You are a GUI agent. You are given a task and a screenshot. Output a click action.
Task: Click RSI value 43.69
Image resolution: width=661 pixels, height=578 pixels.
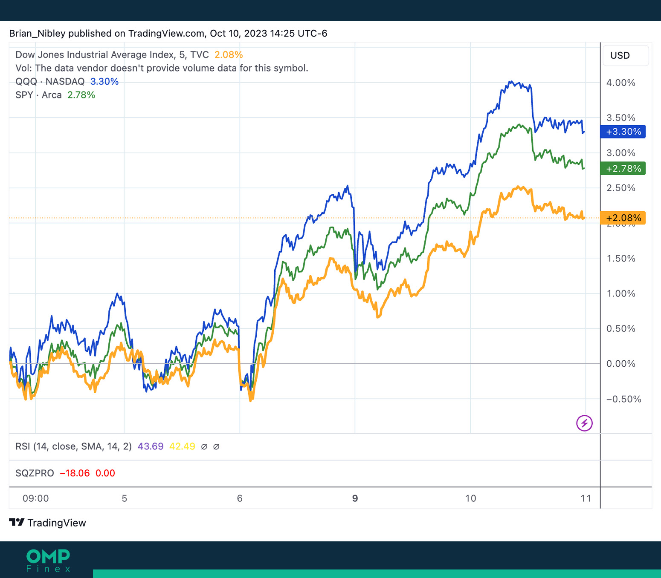coord(151,446)
